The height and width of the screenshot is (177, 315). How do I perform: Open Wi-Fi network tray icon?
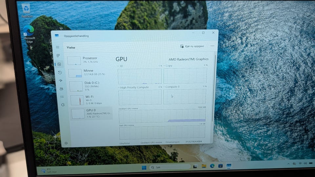(x=300, y=164)
